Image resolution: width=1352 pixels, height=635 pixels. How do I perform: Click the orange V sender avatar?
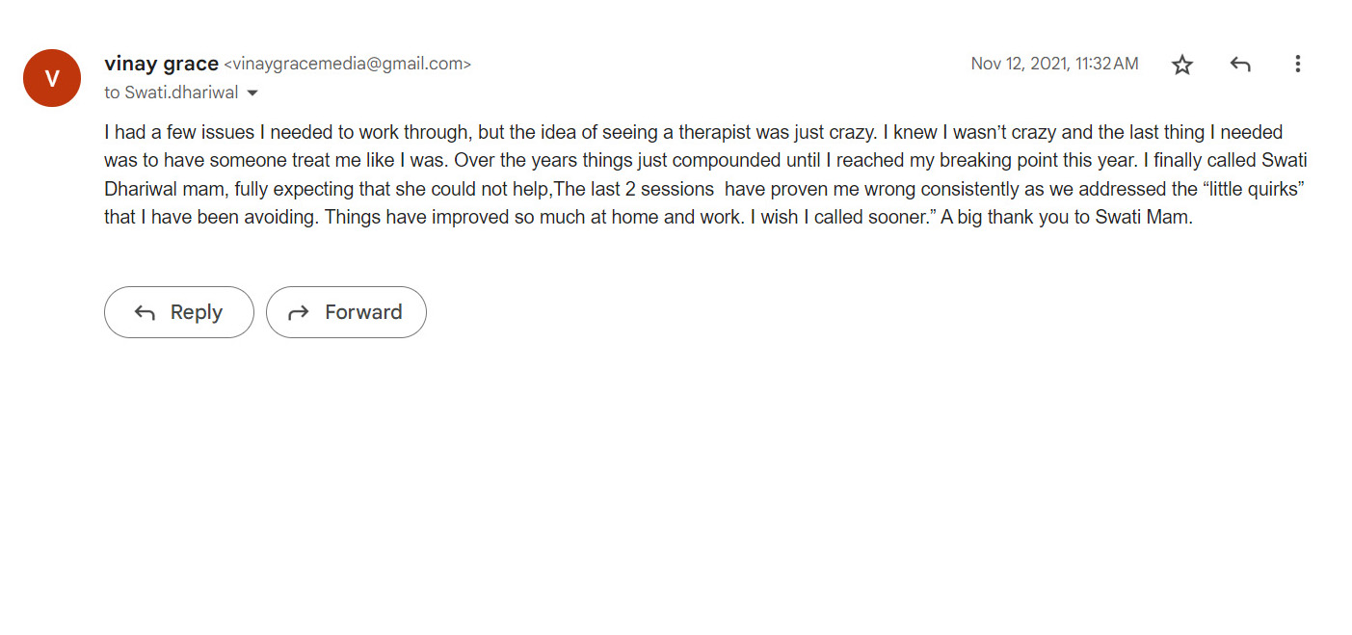tap(52, 78)
